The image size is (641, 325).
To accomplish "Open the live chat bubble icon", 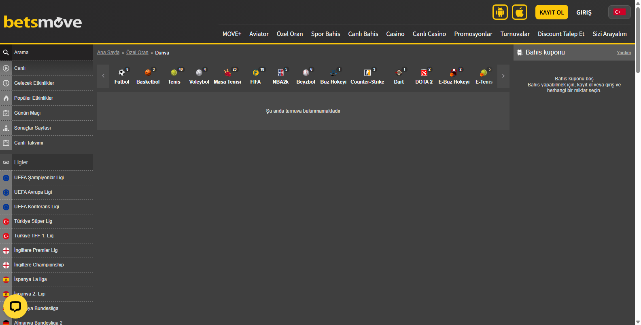I will (x=15, y=306).
